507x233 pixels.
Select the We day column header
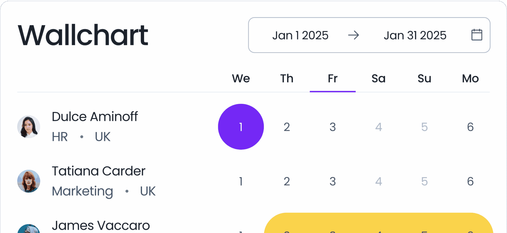coord(241,79)
